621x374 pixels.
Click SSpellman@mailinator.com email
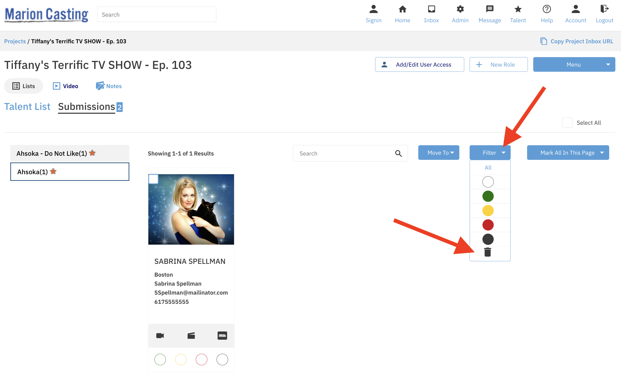191,293
